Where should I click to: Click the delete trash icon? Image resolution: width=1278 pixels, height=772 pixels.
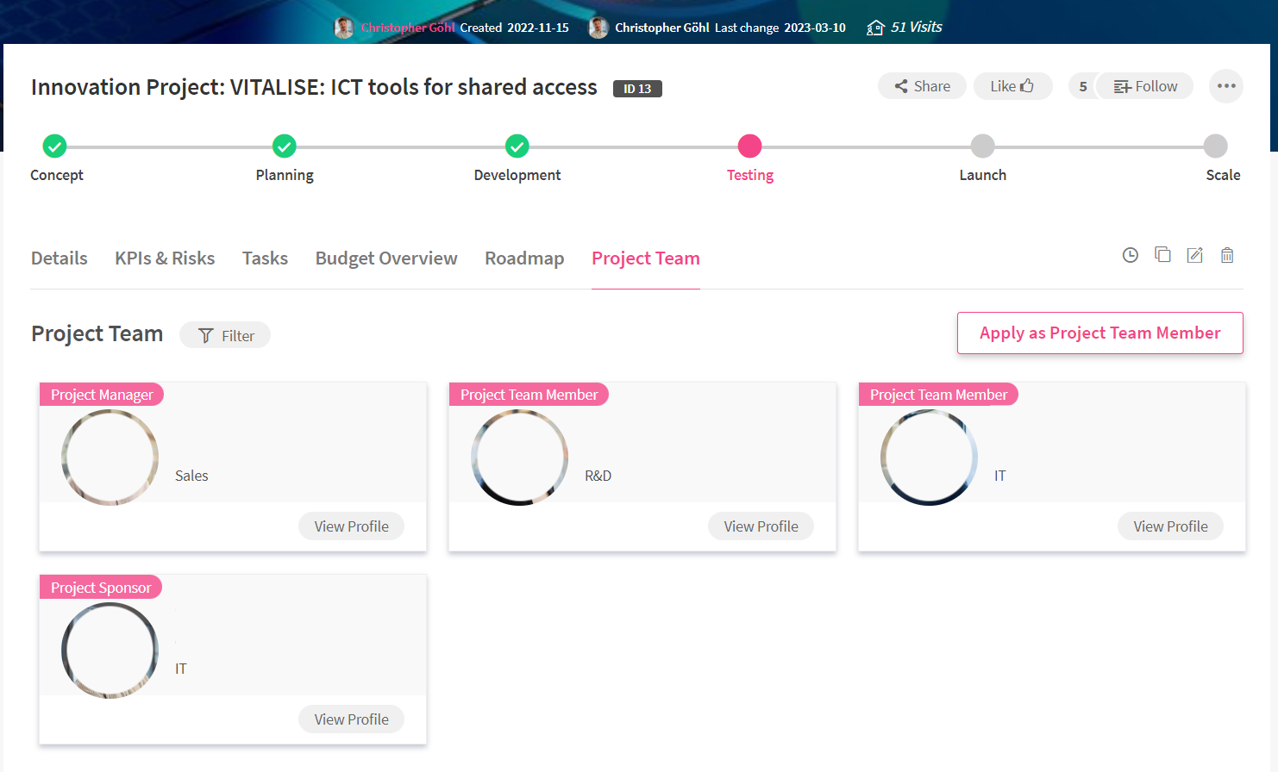pyautogui.click(x=1227, y=255)
